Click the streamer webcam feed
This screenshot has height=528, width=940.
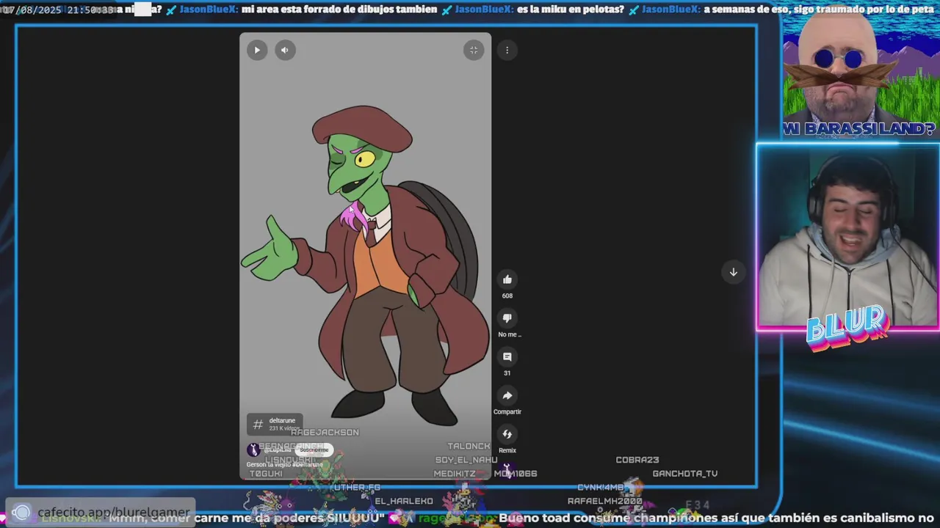coord(848,235)
